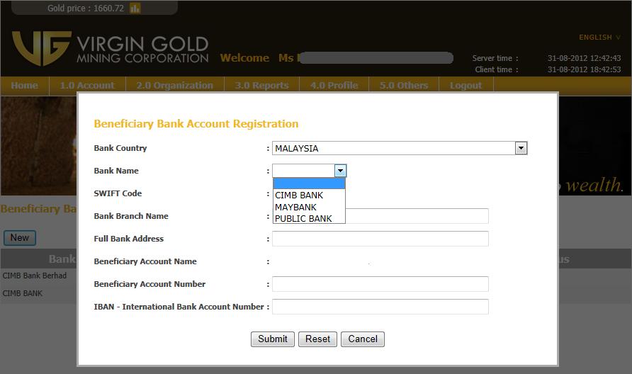The height and width of the screenshot is (374, 632).
Task: Choose PUBLIC BANK from the list
Action: coord(309,218)
